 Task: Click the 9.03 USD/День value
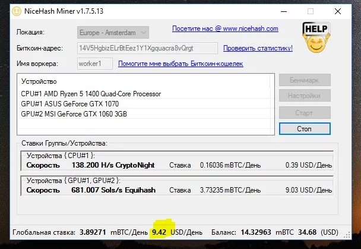tap(309, 190)
